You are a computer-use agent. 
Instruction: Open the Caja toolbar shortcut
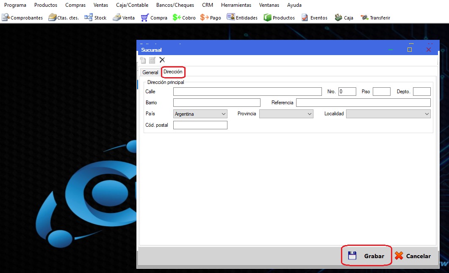[x=344, y=18]
